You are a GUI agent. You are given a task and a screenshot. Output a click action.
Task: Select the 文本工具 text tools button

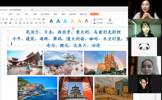pyautogui.click(x=94, y=14)
